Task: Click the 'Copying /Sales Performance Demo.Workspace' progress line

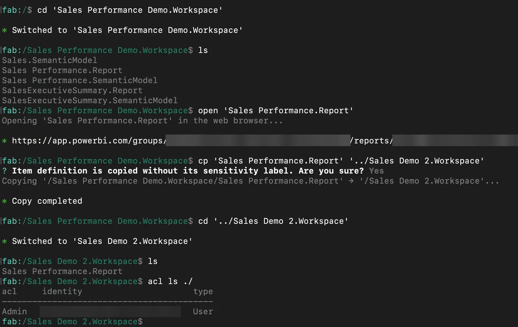Action: (x=251, y=181)
